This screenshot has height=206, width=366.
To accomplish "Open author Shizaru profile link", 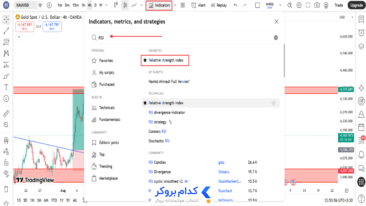I will tap(224, 172).
